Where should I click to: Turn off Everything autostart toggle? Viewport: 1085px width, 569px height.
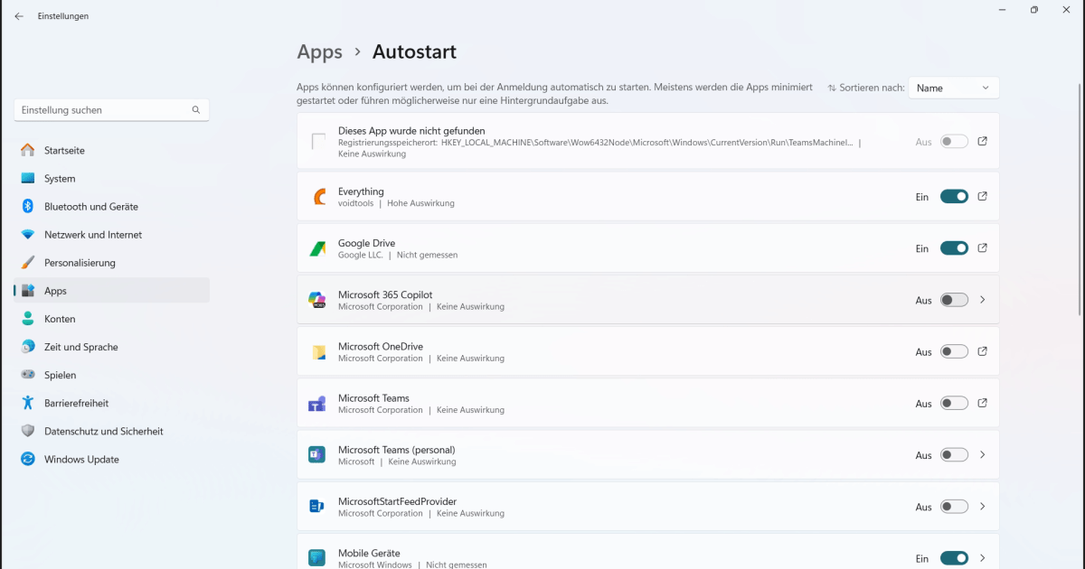pos(954,197)
